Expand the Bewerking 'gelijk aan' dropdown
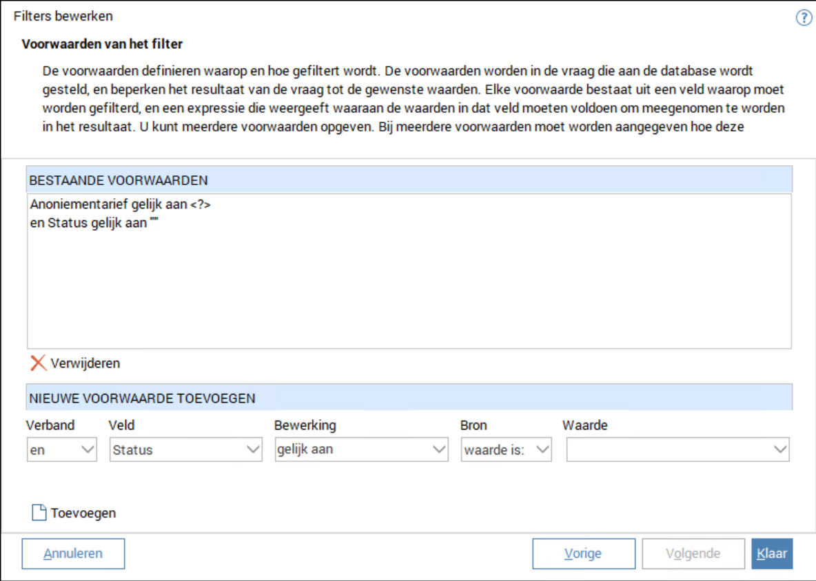Image resolution: width=816 pixels, height=581 pixels. [439, 450]
